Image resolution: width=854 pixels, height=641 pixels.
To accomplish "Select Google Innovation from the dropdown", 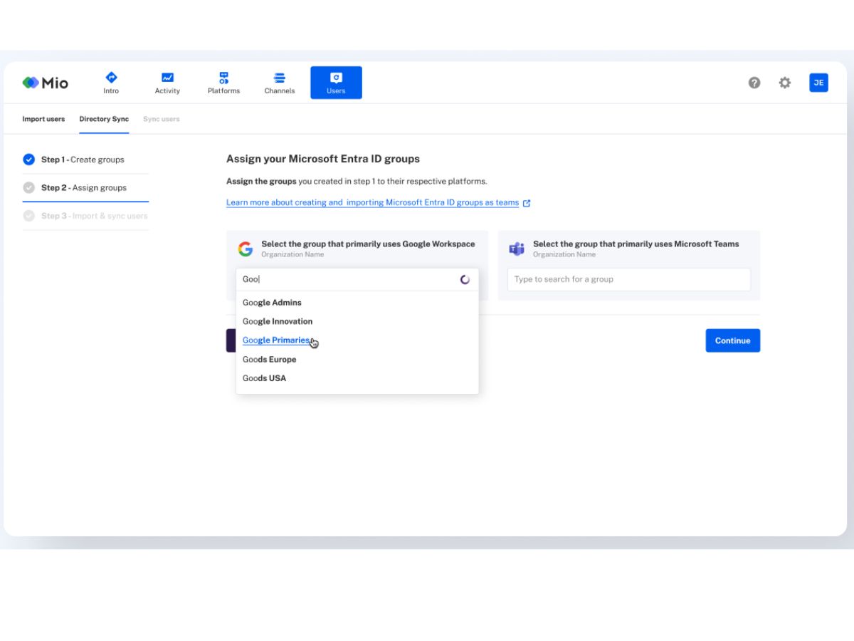I will click(357, 321).
